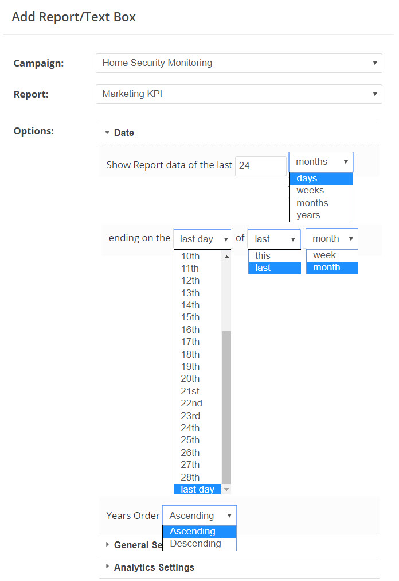The height and width of the screenshot is (581, 399).
Task: Expand the General Settings section arrow
Action: 107,545
